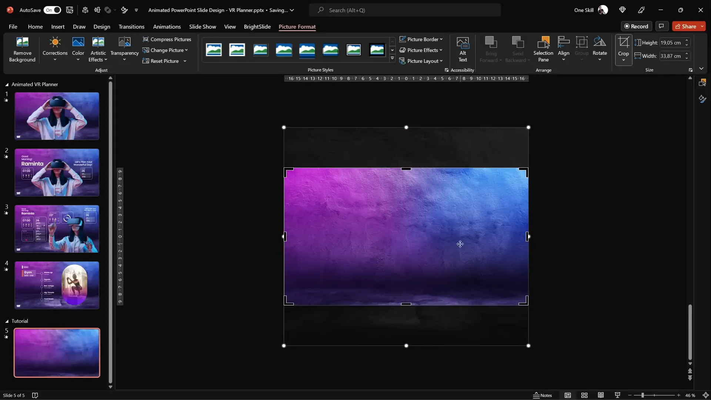Switch to the Animations tab
Image resolution: width=711 pixels, height=400 pixels.
coord(167,27)
